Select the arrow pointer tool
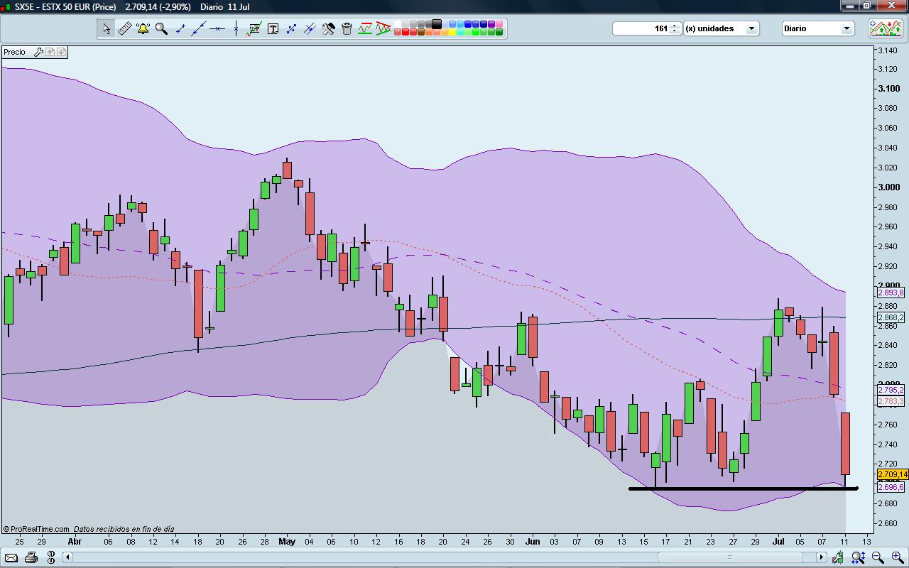This screenshot has height=568, width=909. 106,29
